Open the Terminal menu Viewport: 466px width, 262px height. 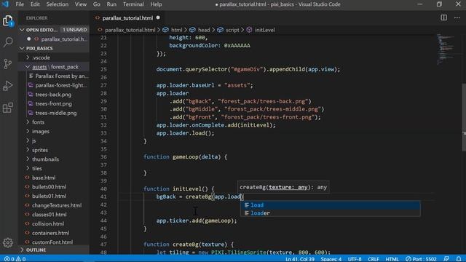(133, 4)
